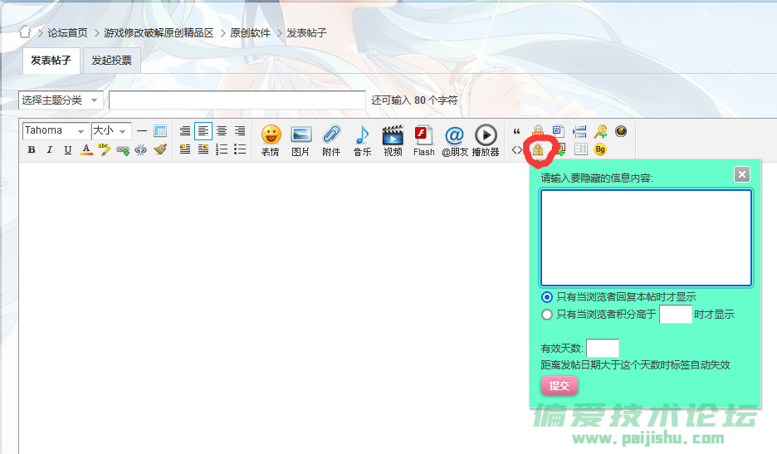This screenshot has height=454, width=777.
Task: Select 只有当浏览者积分高于 radio option
Action: click(x=546, y=315)
